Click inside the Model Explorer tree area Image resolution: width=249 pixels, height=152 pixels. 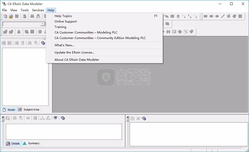tap(25, 77)
